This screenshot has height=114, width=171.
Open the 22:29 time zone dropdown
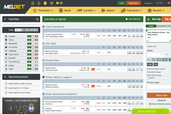click(161, 3)
